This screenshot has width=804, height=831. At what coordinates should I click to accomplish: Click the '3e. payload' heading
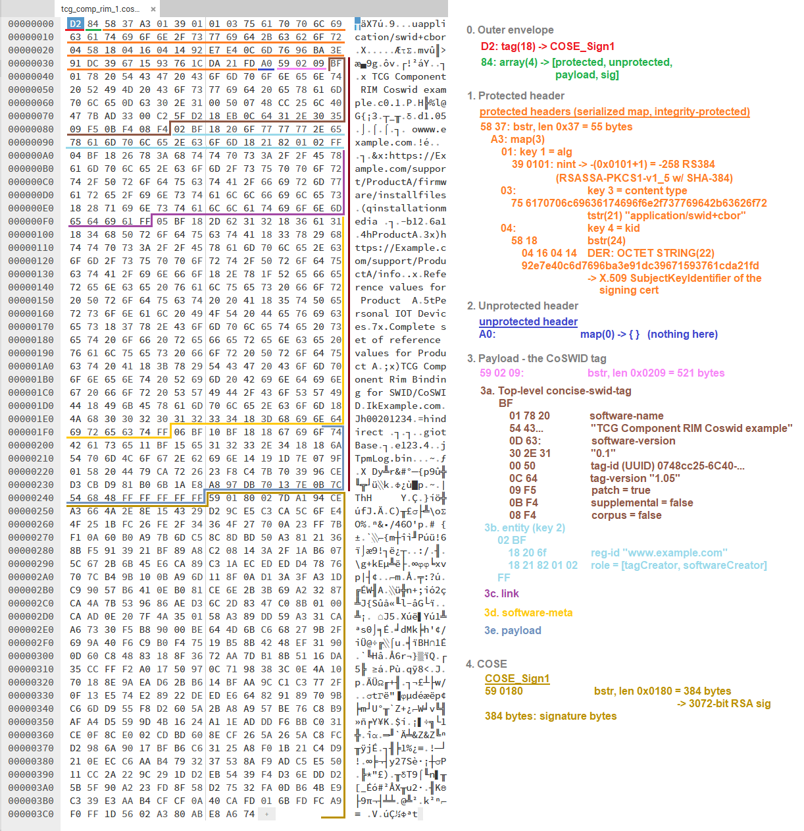(513, 630)
